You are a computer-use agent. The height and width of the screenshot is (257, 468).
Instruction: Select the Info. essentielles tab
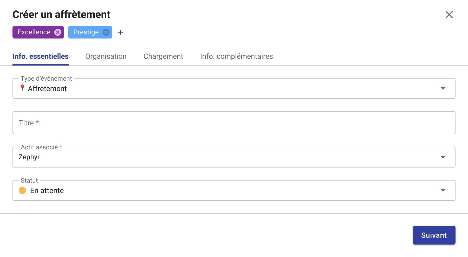41,56
